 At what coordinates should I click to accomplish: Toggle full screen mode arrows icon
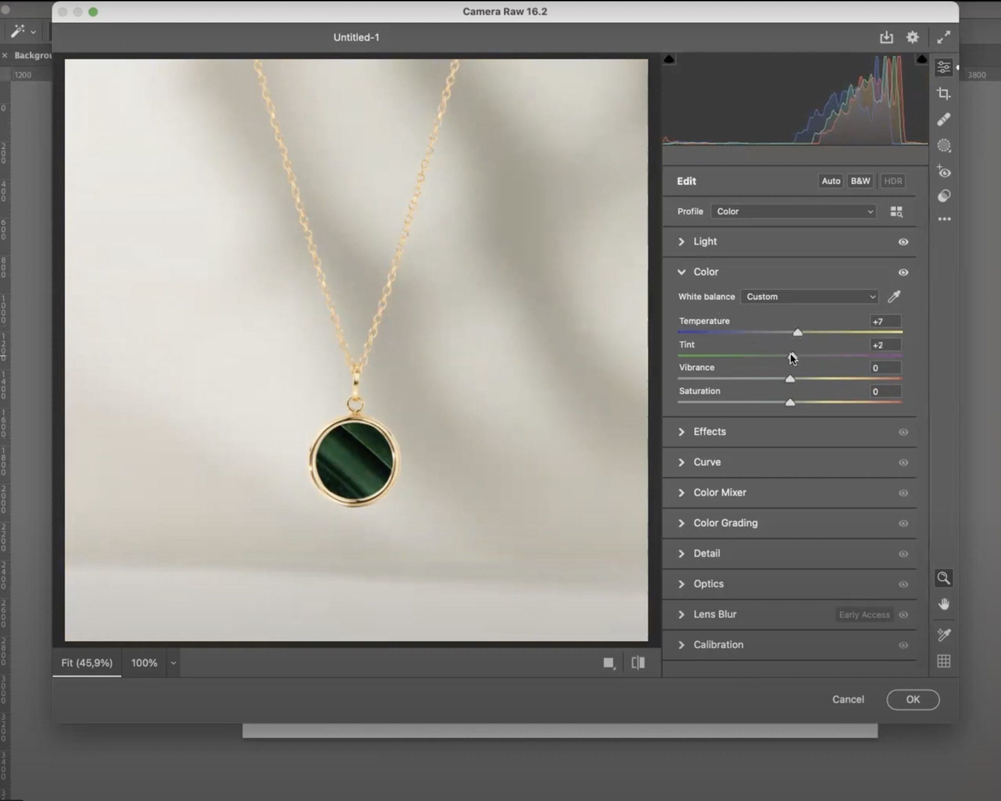tap(943, 37)
